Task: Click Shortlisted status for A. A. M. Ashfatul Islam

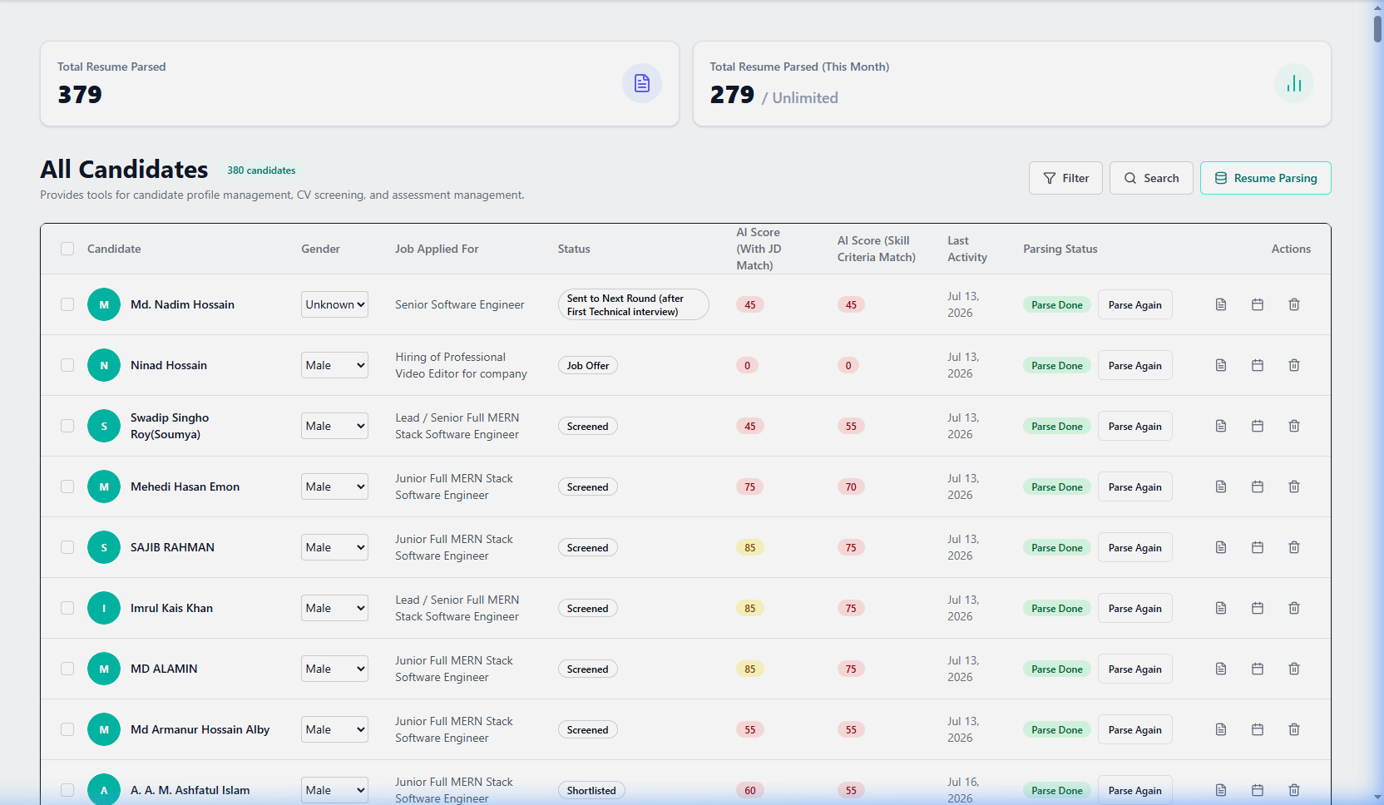Action: click(x=591, y=790)
